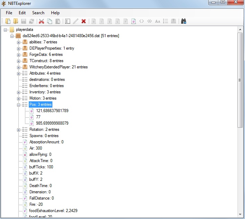Expand WitcheryExtendedPlayer node
The height and width of the screenshot is (219, 245).
(18, 67)
